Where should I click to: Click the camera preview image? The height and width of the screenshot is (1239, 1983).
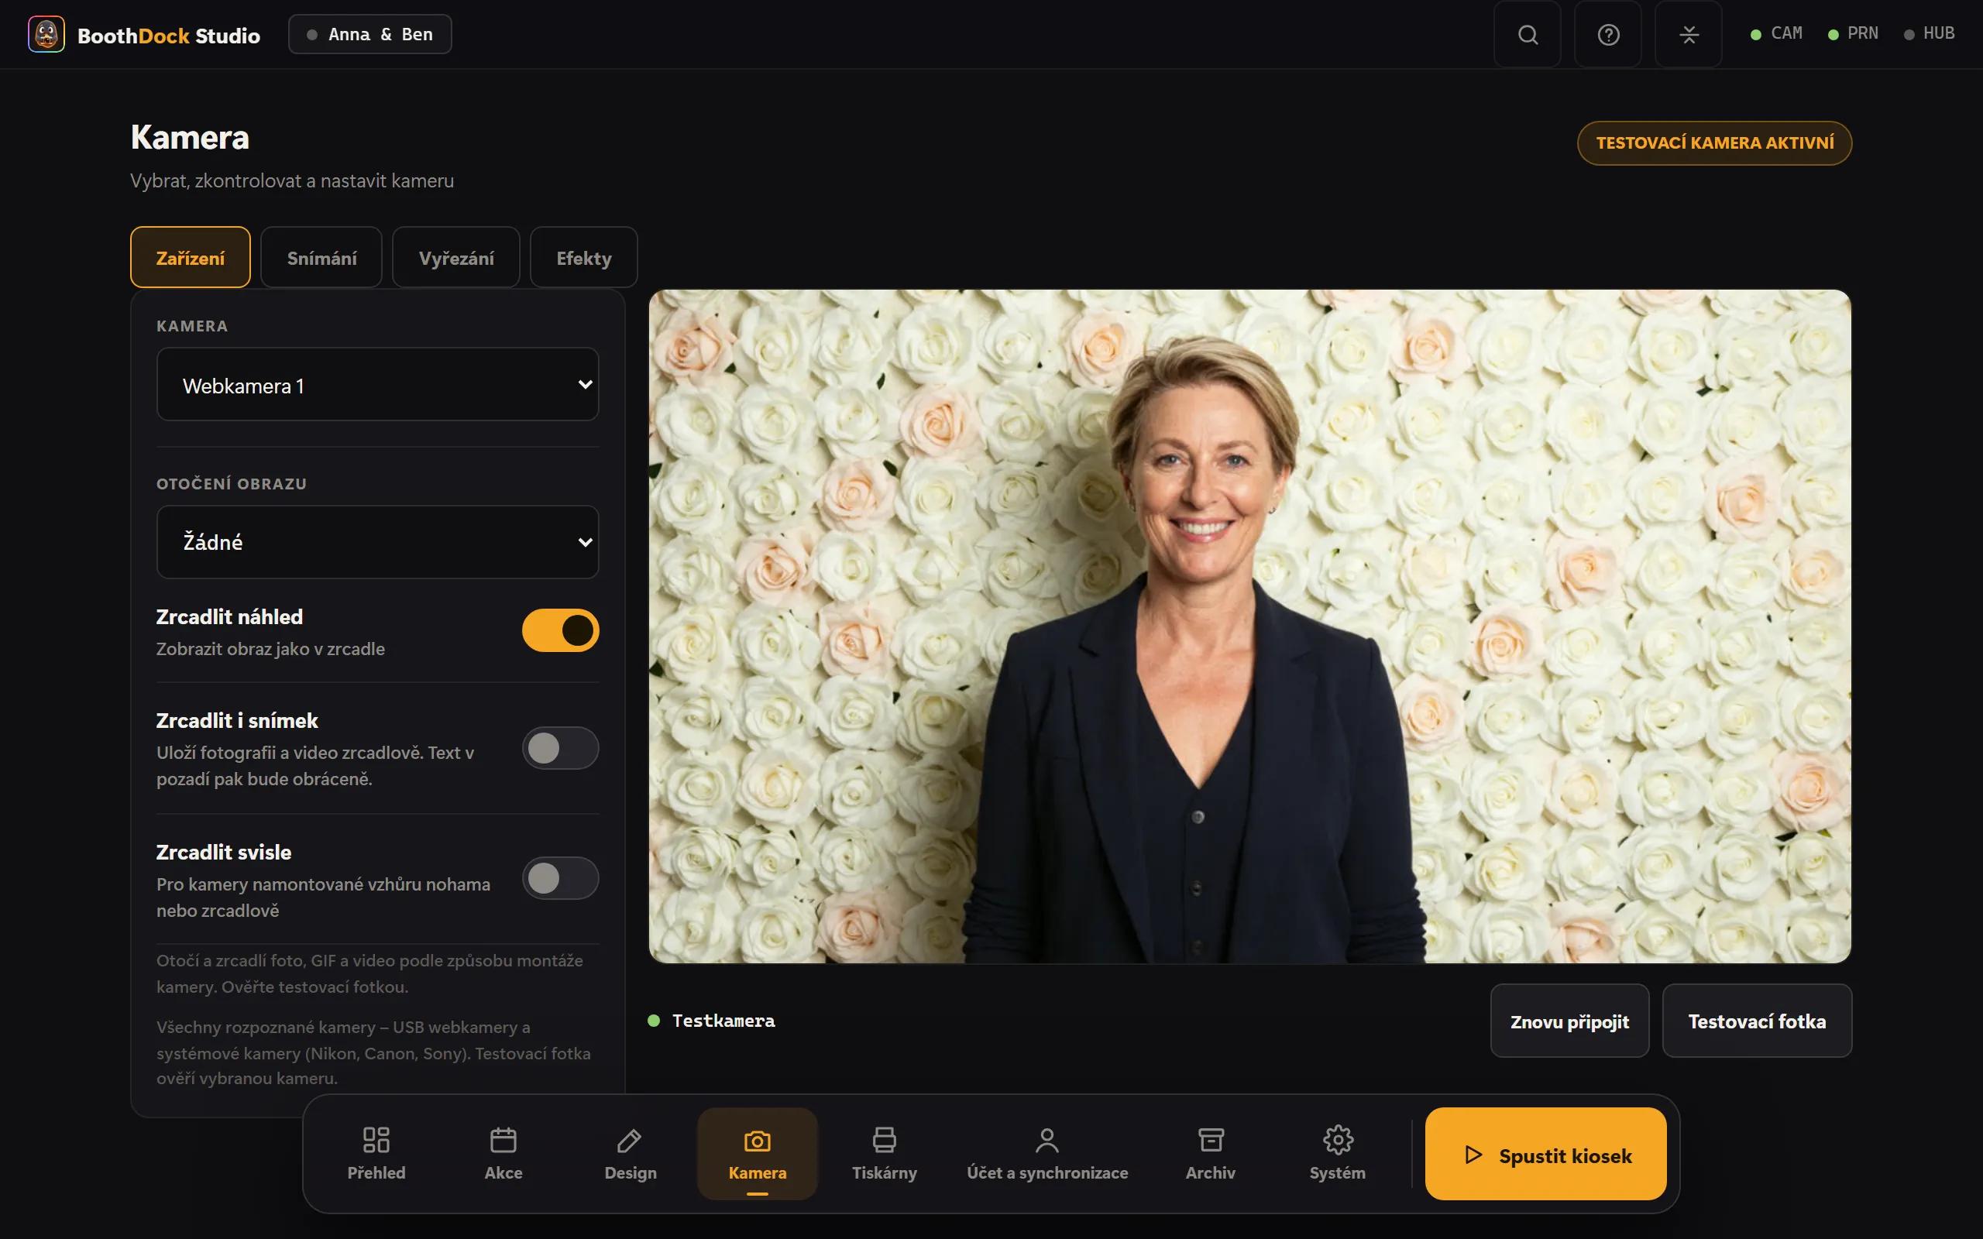[x=1249, y=626]
